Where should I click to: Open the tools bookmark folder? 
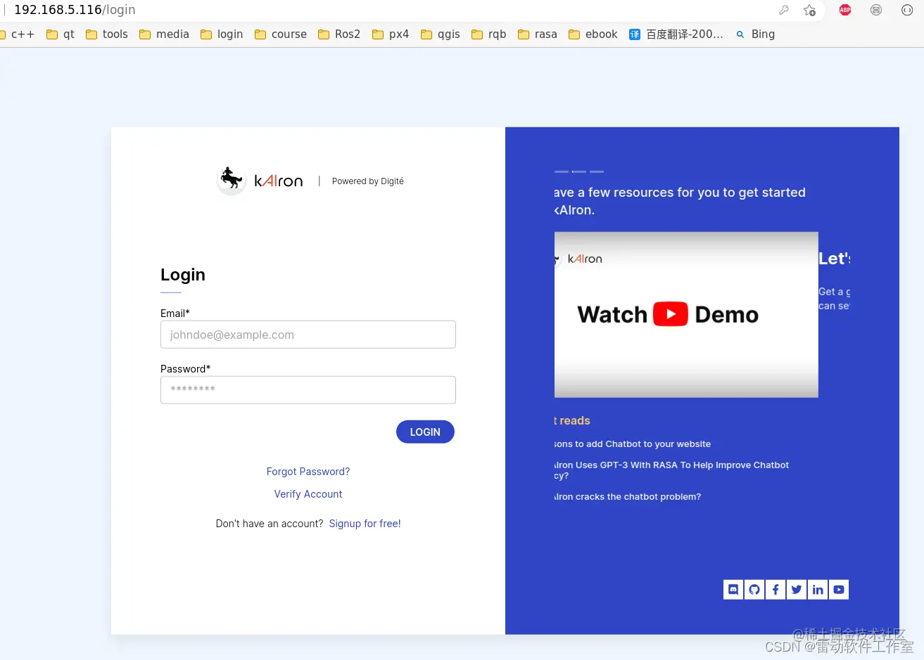107,34
